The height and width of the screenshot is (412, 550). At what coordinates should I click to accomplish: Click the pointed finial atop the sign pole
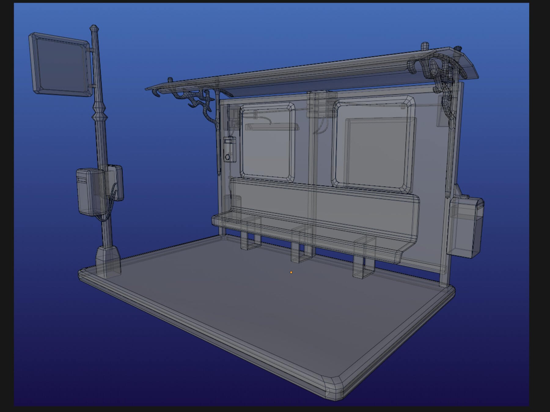(x=94, y=28)
